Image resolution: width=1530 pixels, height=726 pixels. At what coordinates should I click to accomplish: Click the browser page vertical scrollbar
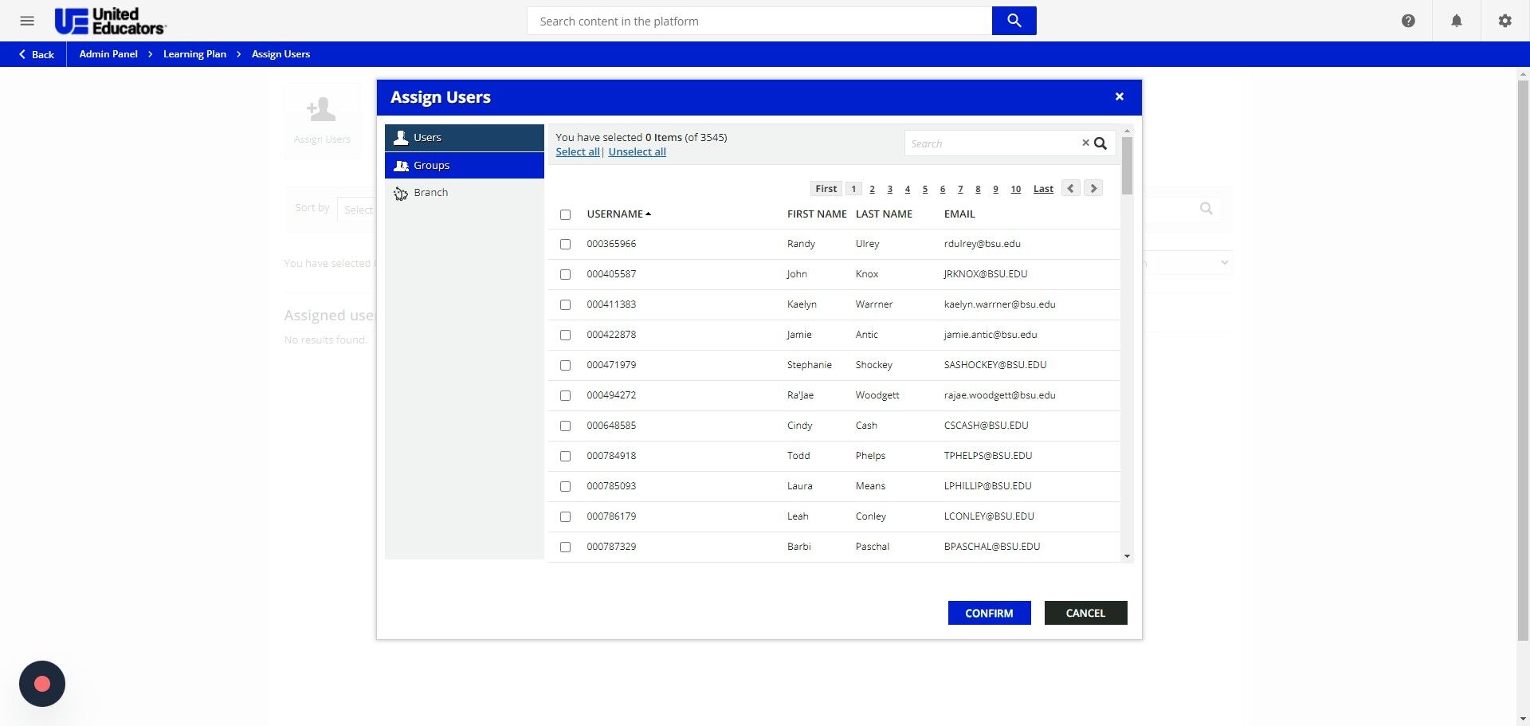(1523, 359)
